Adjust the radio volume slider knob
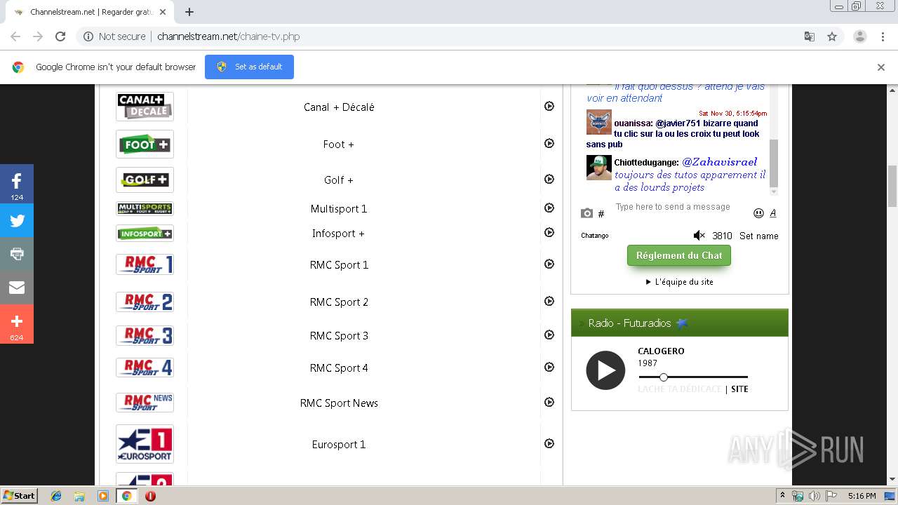Viewport: 898px width, 505px height. point(663,377)
